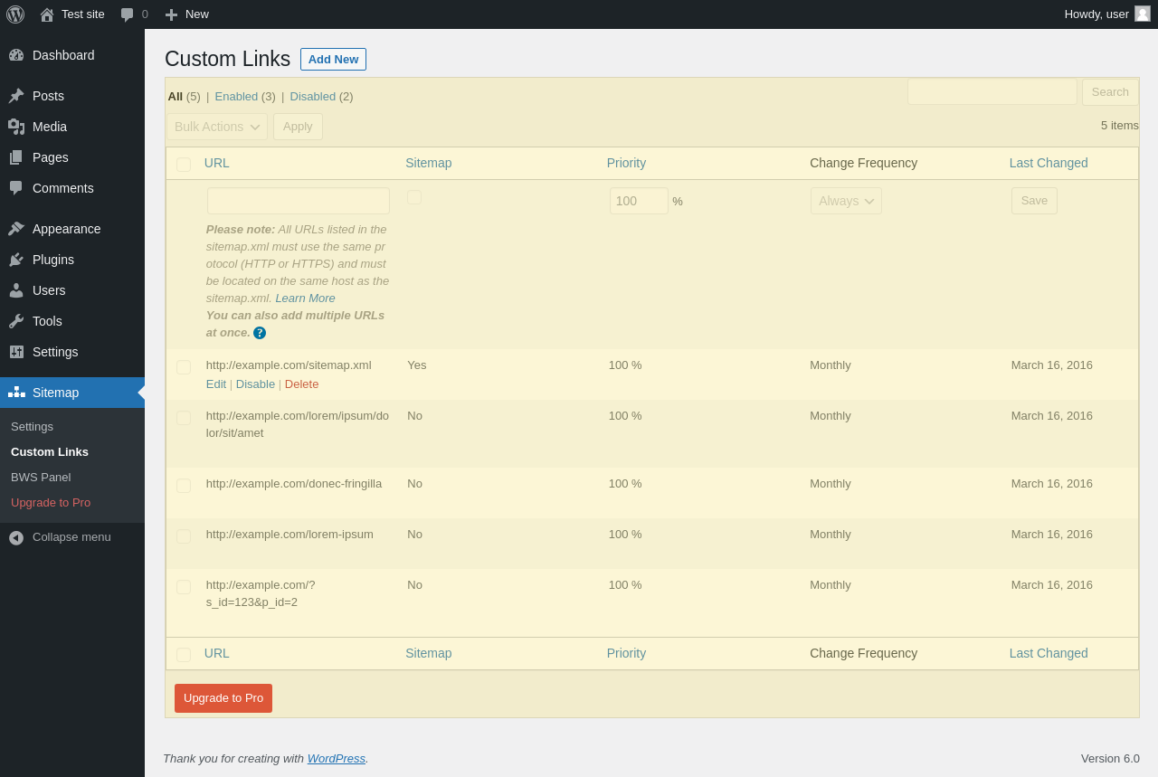The image size is (1158, 777).
Task: Click into the new URL input field
Action: [298, 201]
